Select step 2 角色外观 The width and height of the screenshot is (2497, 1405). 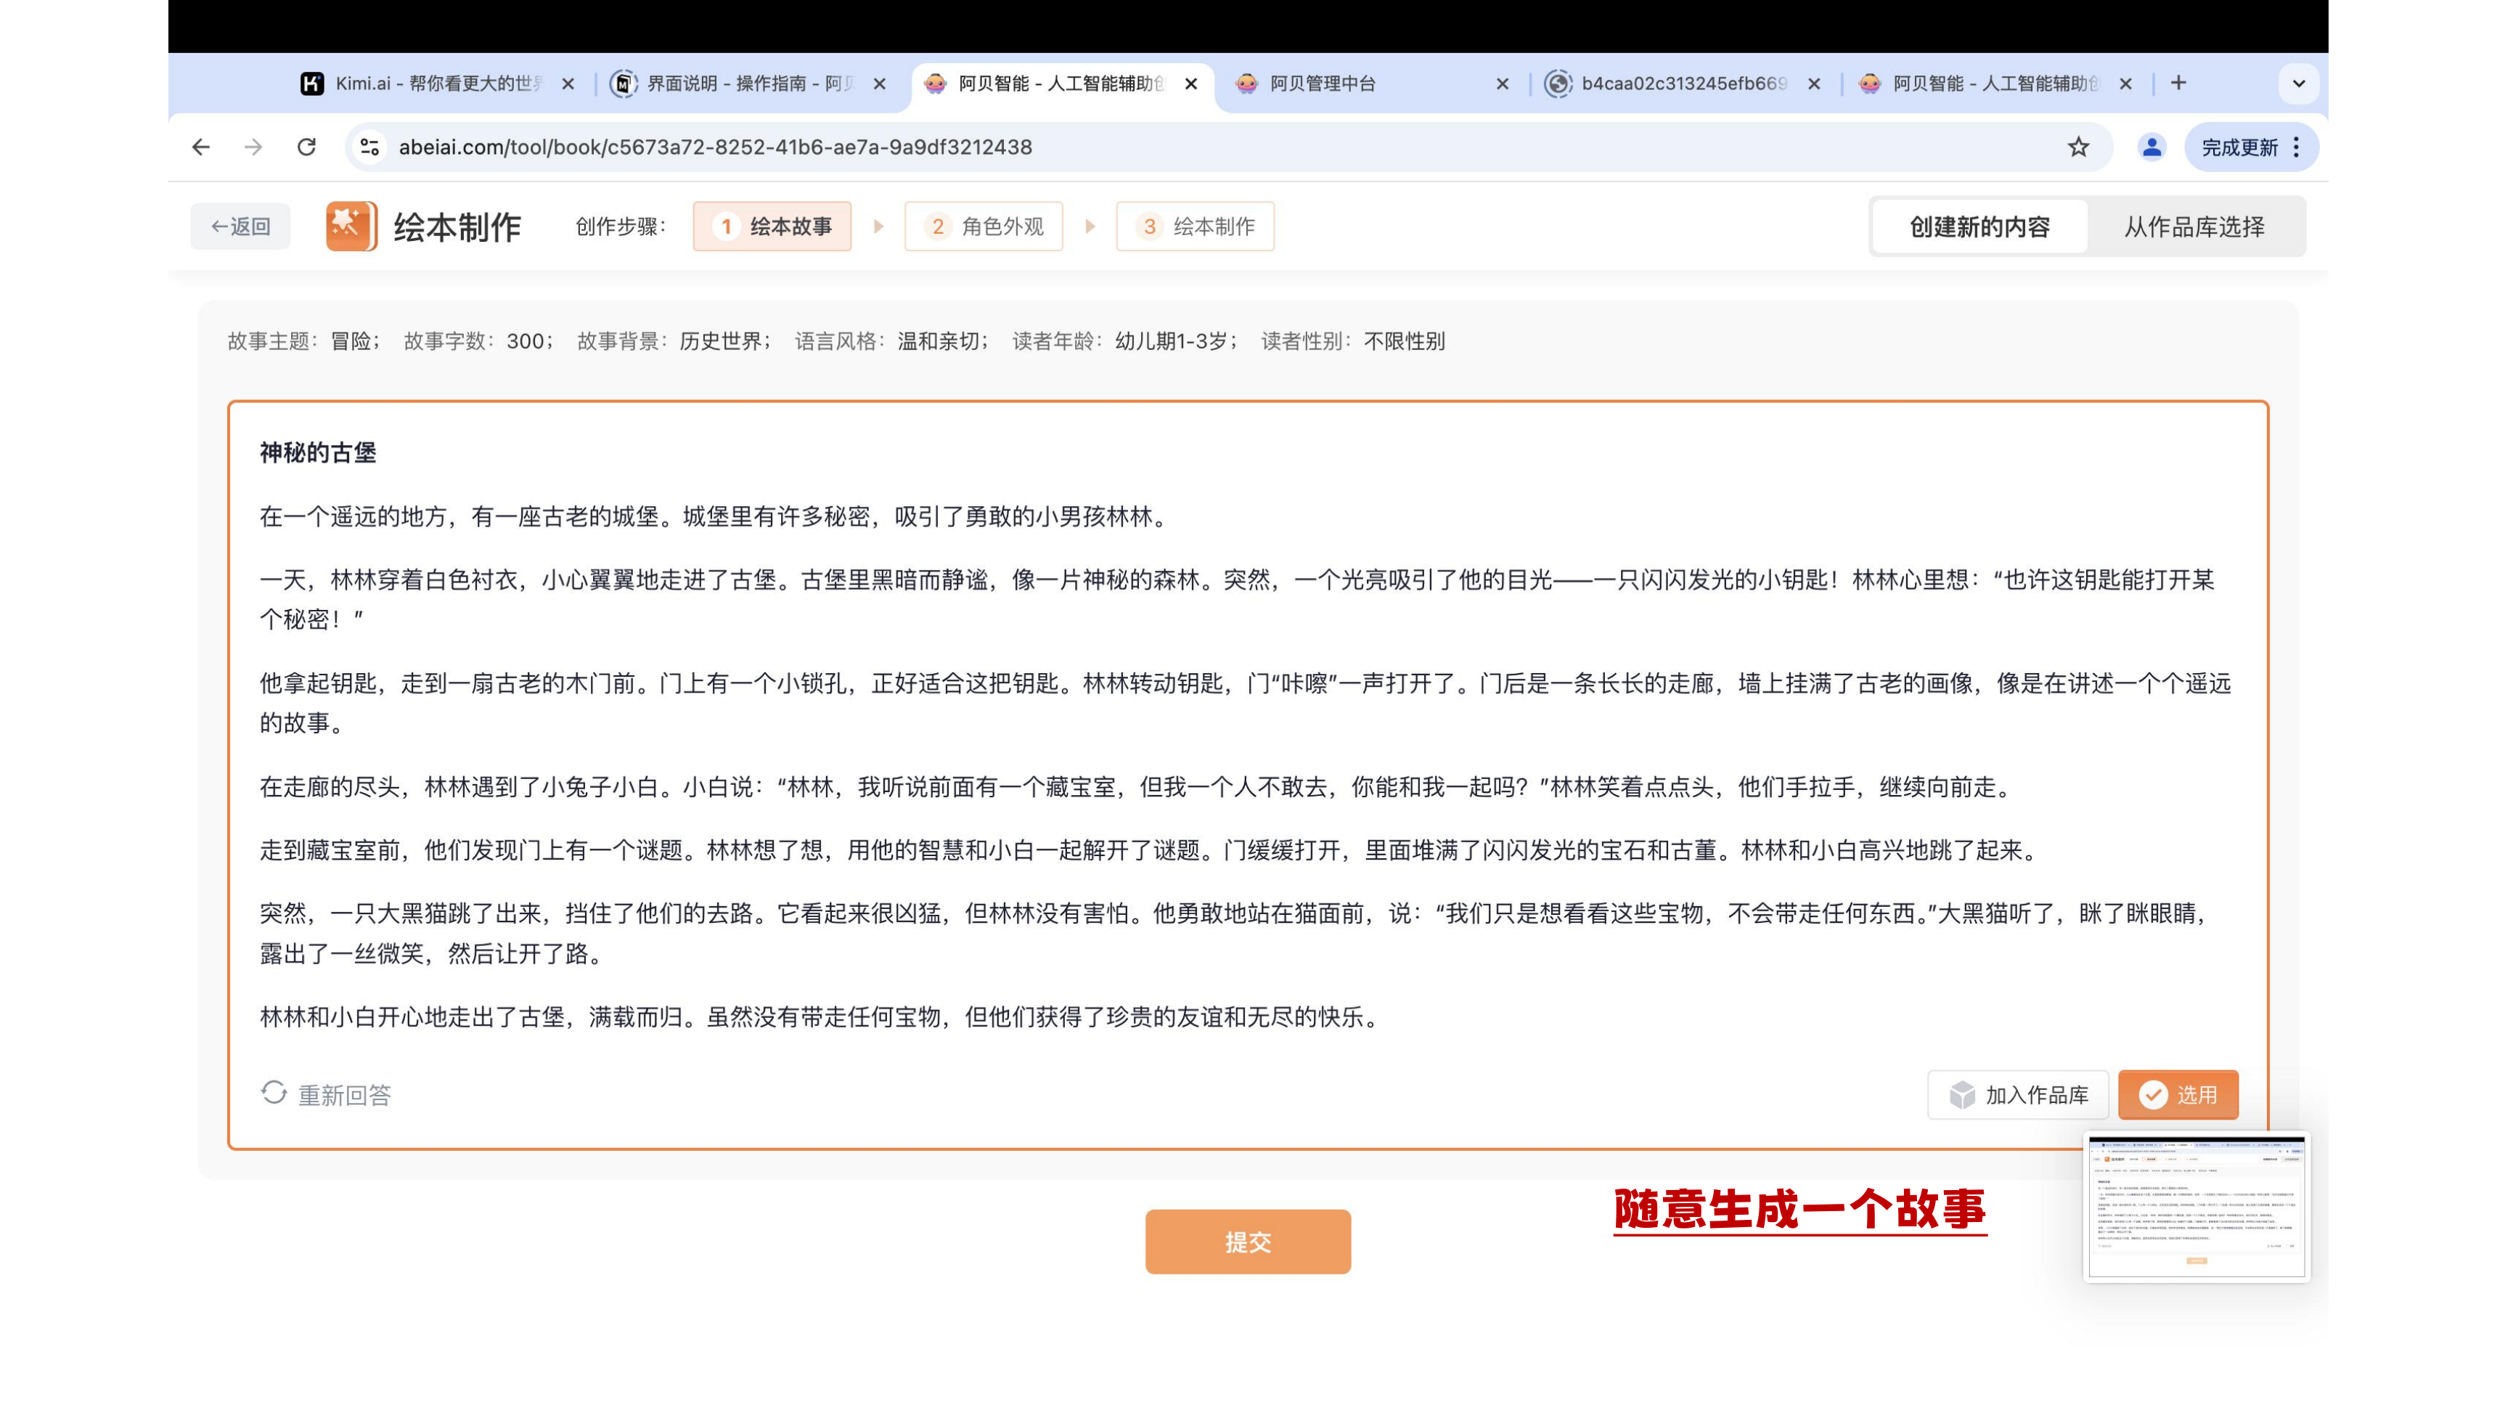point(983,227)
